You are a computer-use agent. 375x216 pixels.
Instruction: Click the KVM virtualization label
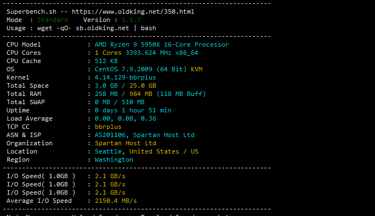click(197, 70)
